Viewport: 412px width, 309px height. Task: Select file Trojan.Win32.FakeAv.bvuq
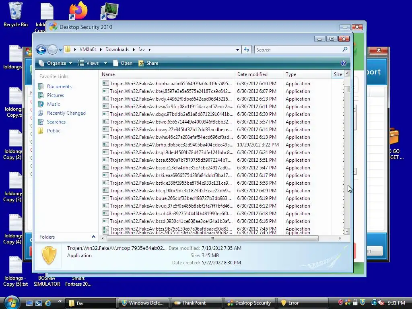(171, 206)
